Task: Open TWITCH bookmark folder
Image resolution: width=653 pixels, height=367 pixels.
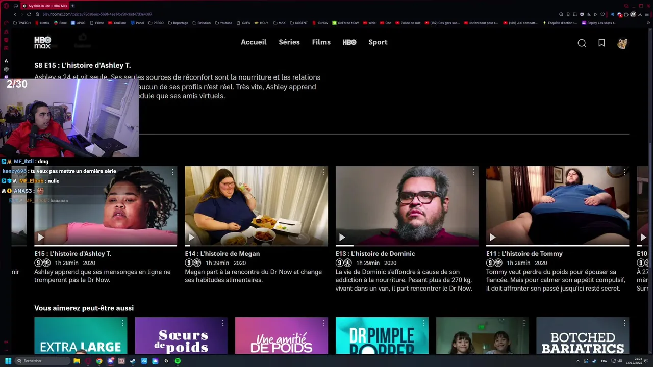Action: point(22,23)
